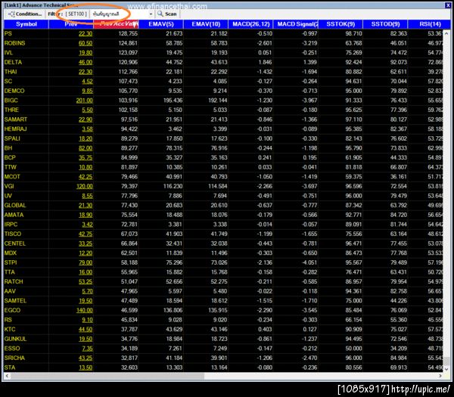Click the horizontal scrollbar thumb
Image resolution: width=454 pixels, height=397 pixels.
107,376
